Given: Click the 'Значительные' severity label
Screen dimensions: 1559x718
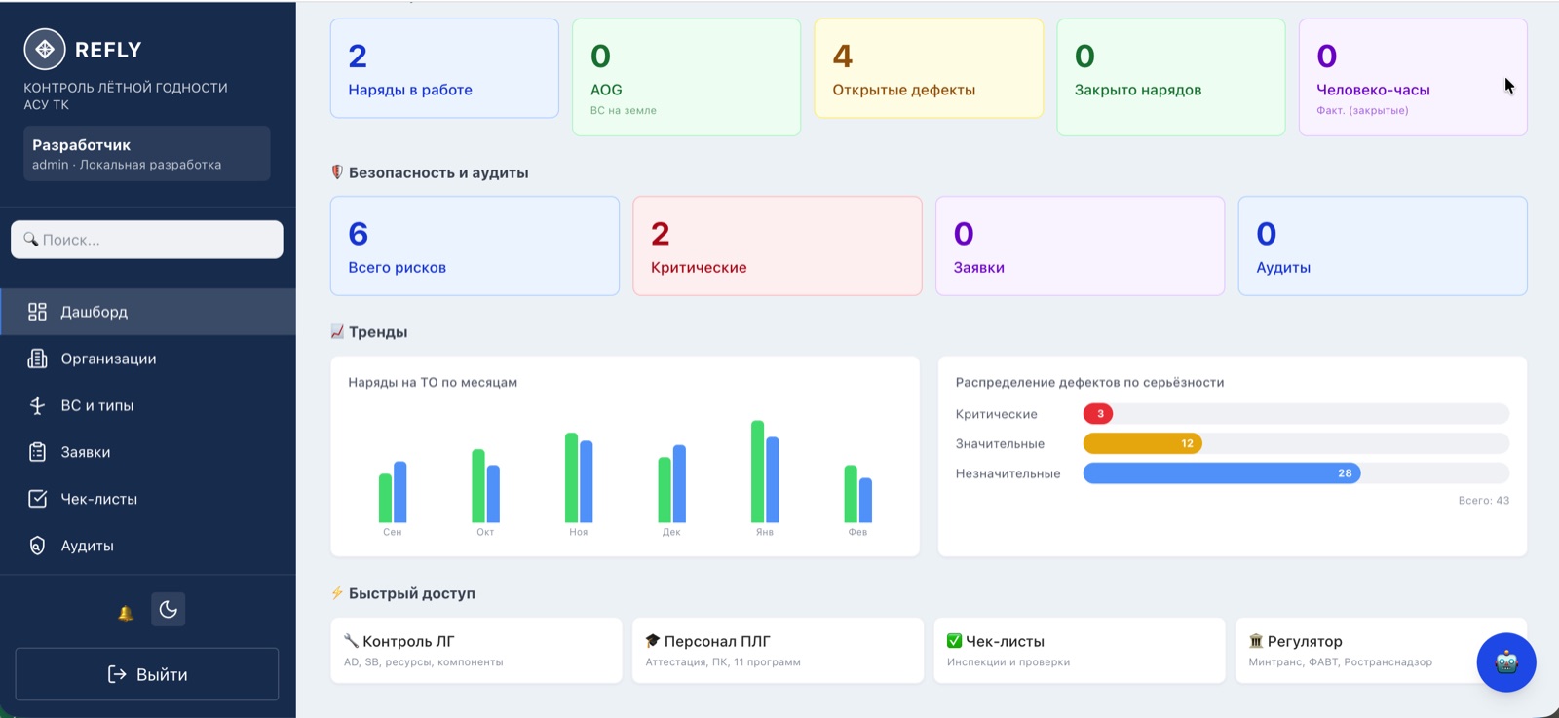Looking at the screenshot, I should click(1000, 444).
